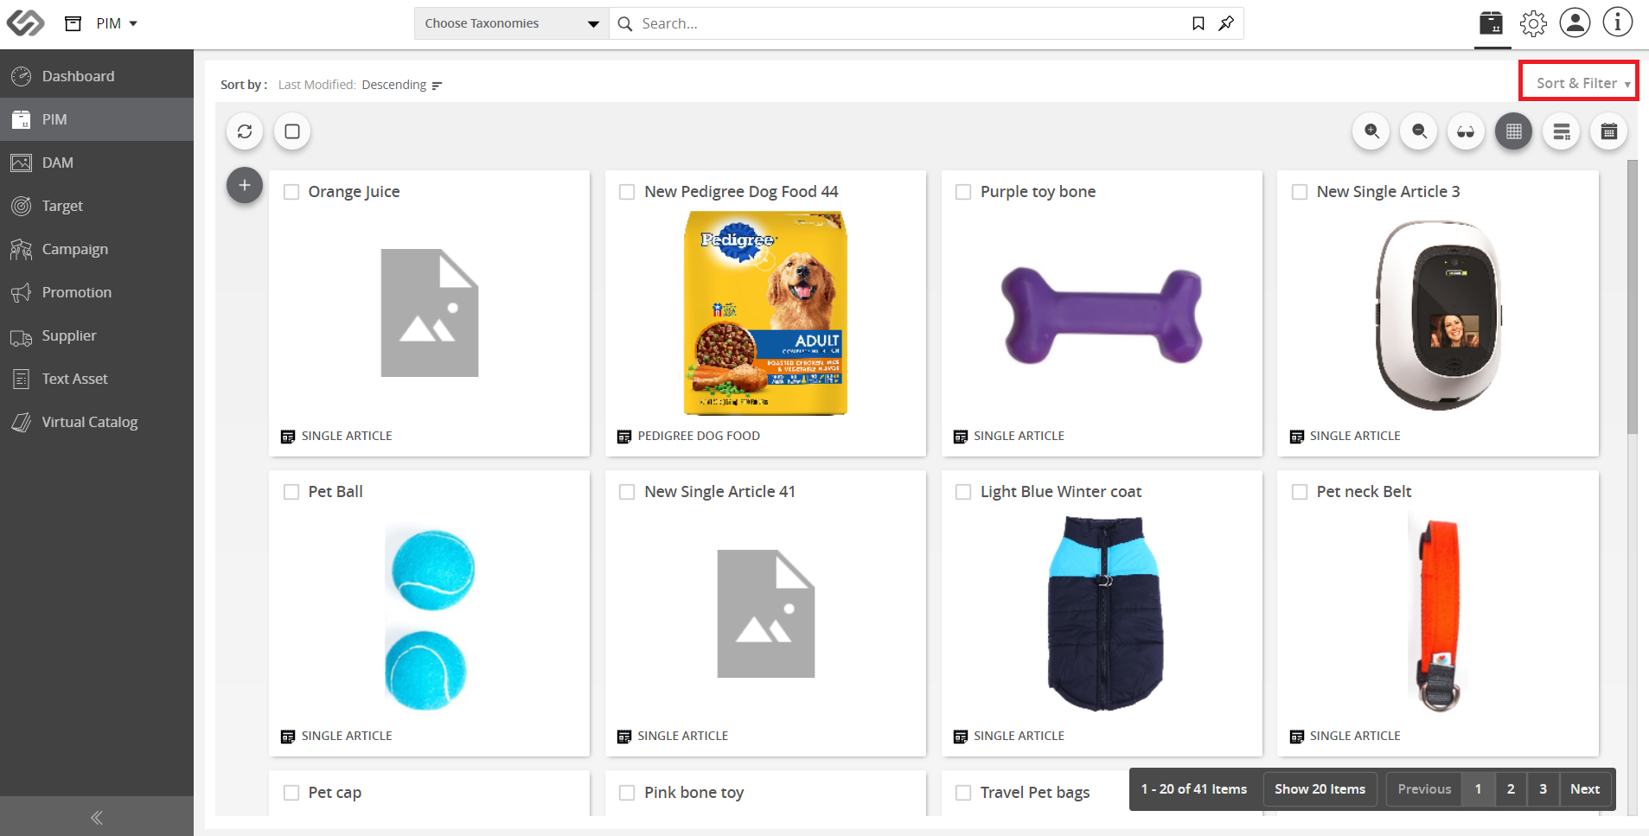Open the PIM module icon in top right
Screen dimensions: 1649x836
tap(1491, 22)
